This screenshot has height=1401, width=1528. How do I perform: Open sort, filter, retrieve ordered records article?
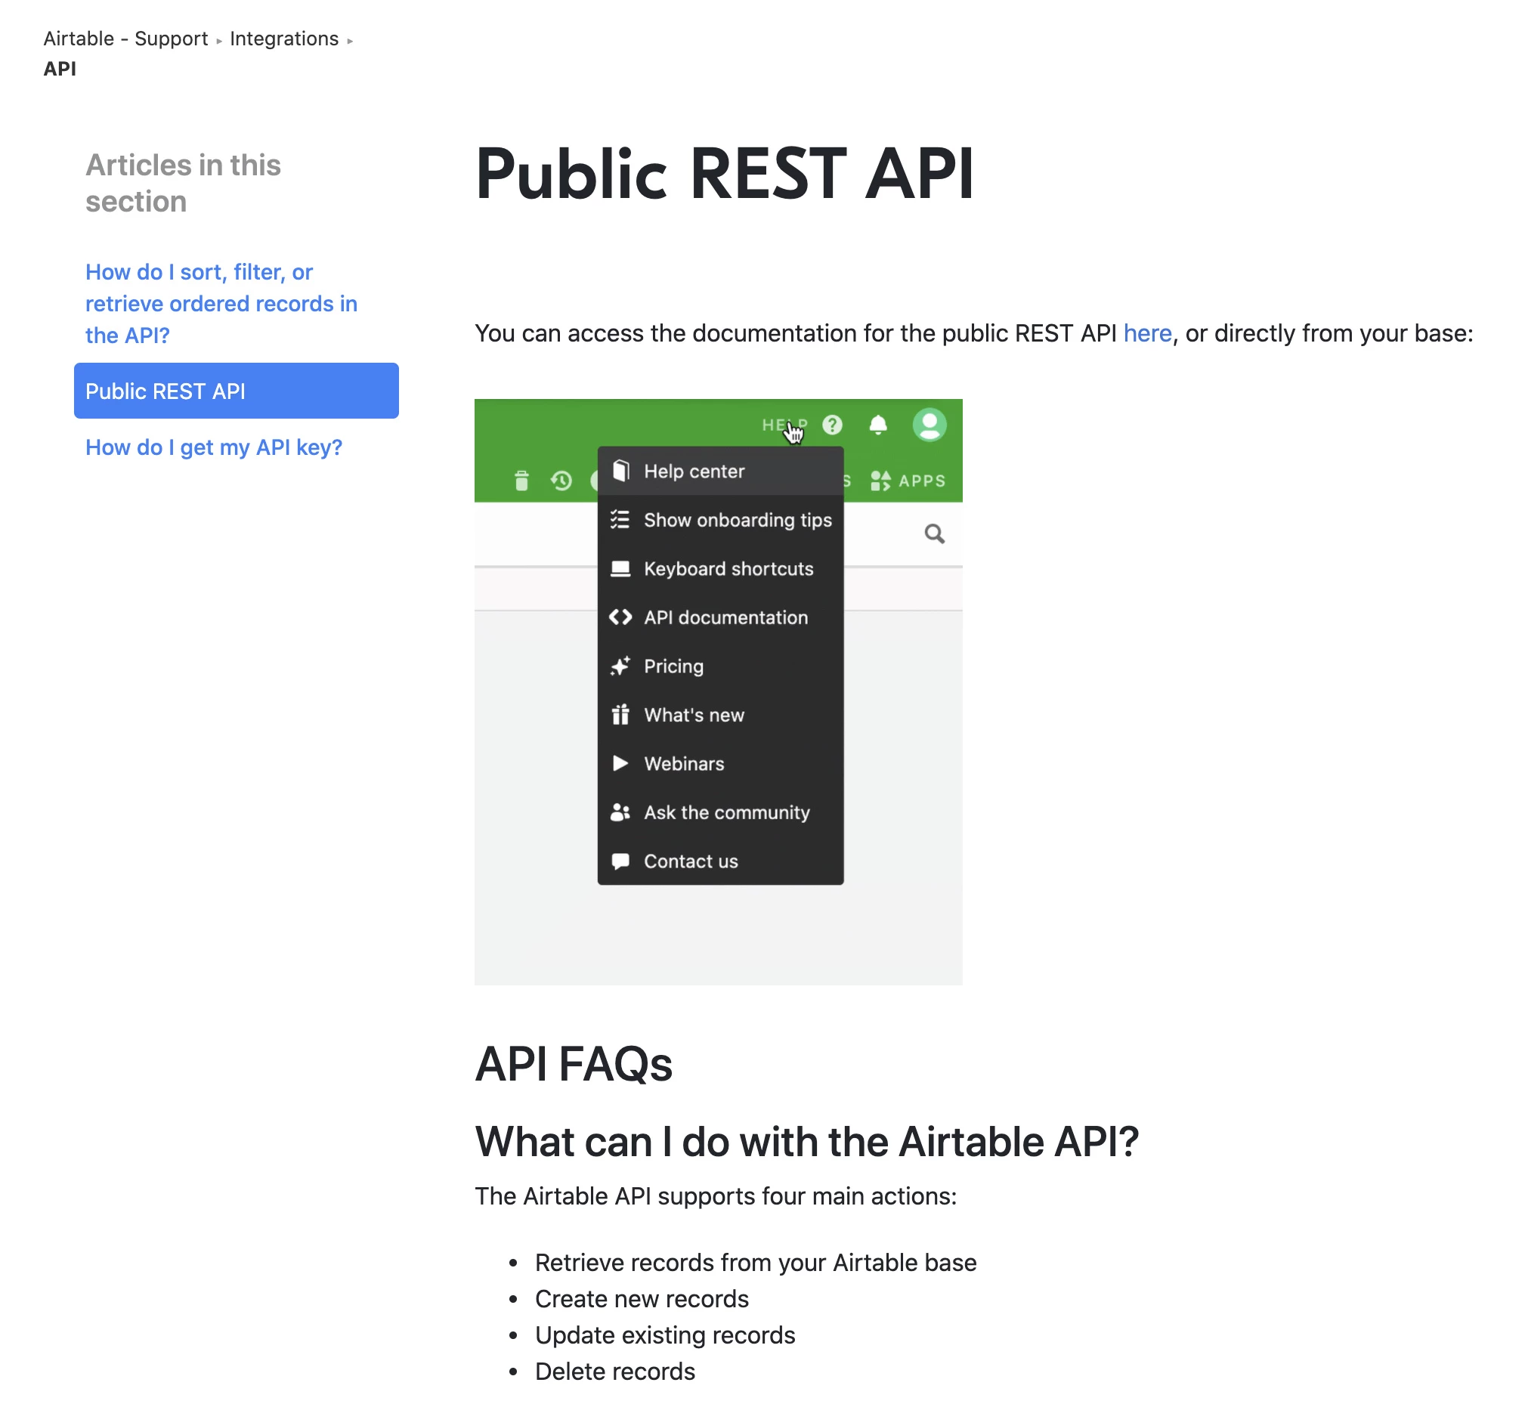point(221,303)
